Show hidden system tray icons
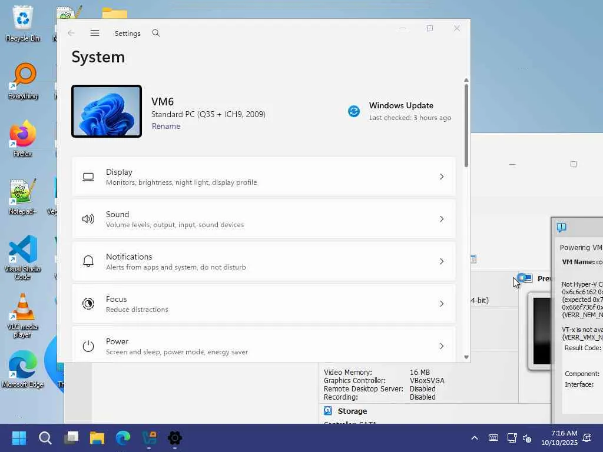This screenshot has height=452, width=603. pos(474,438)
